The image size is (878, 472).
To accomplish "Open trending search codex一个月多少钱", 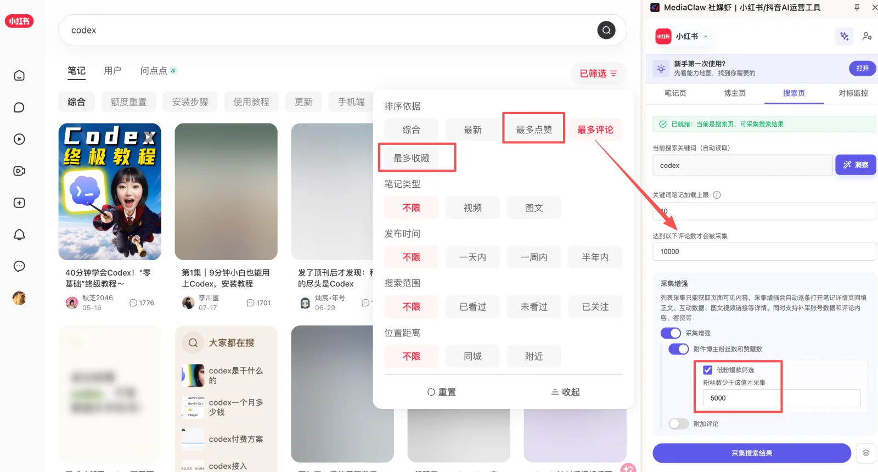I will [x=223, y=407].
